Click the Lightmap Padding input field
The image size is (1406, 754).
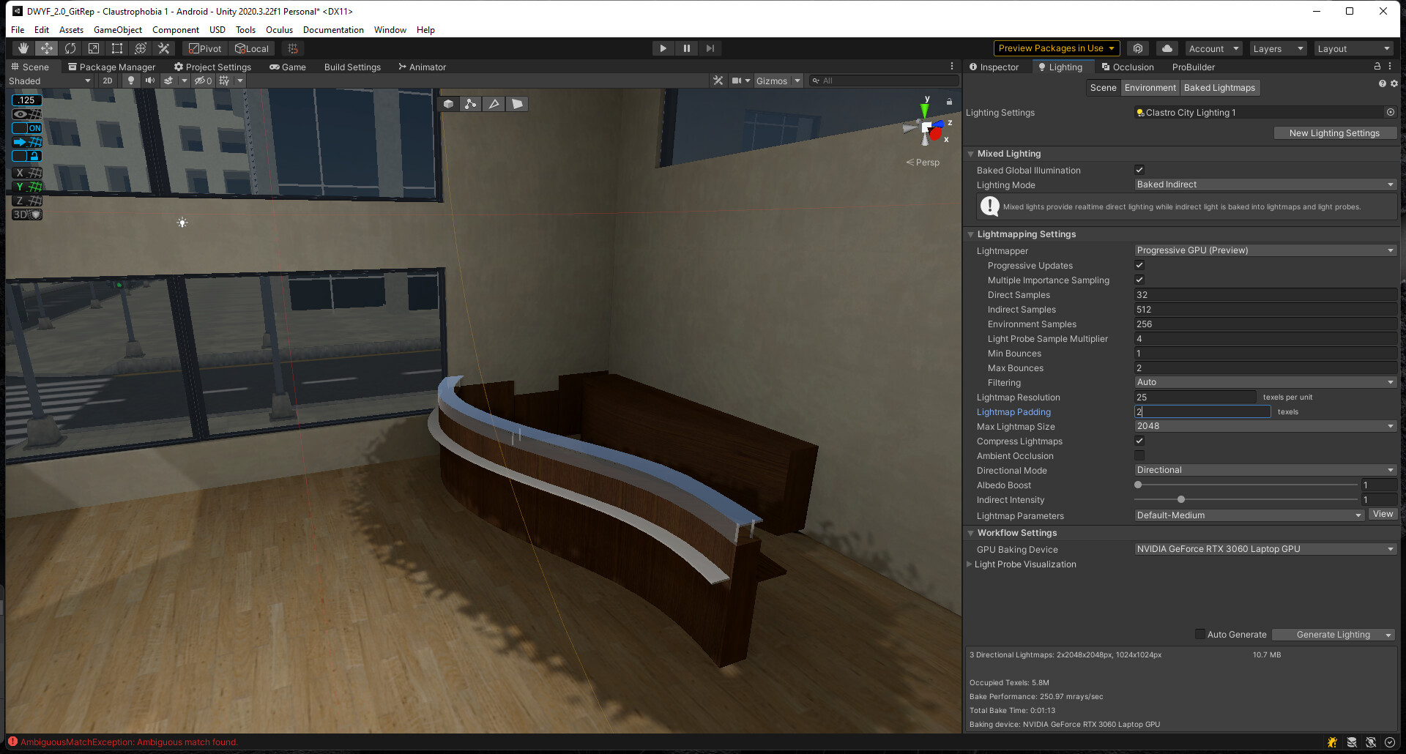click(x=1201, y=411)
